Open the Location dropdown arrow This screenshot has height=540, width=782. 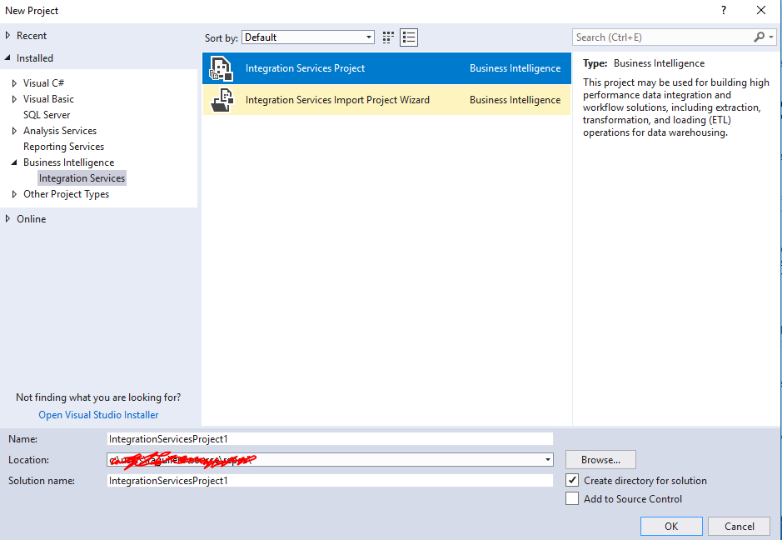click(548, 460)
